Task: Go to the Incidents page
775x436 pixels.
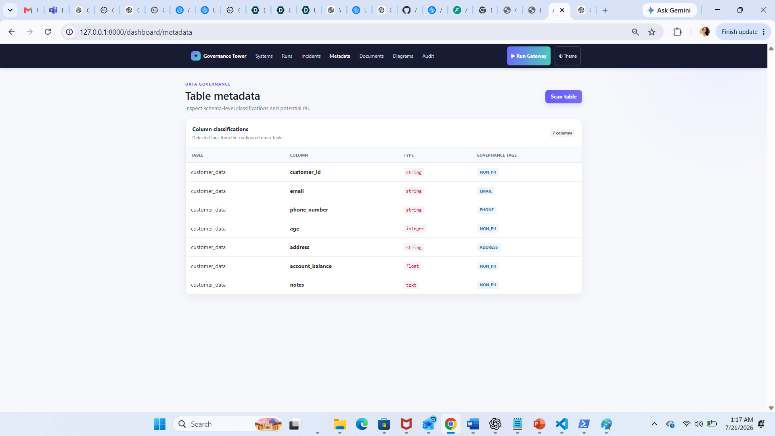Action: click(311, 56)
